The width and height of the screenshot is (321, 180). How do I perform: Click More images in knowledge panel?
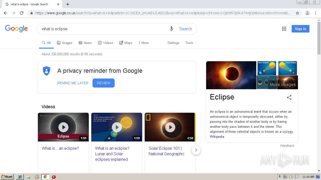(x=283, y=84)
